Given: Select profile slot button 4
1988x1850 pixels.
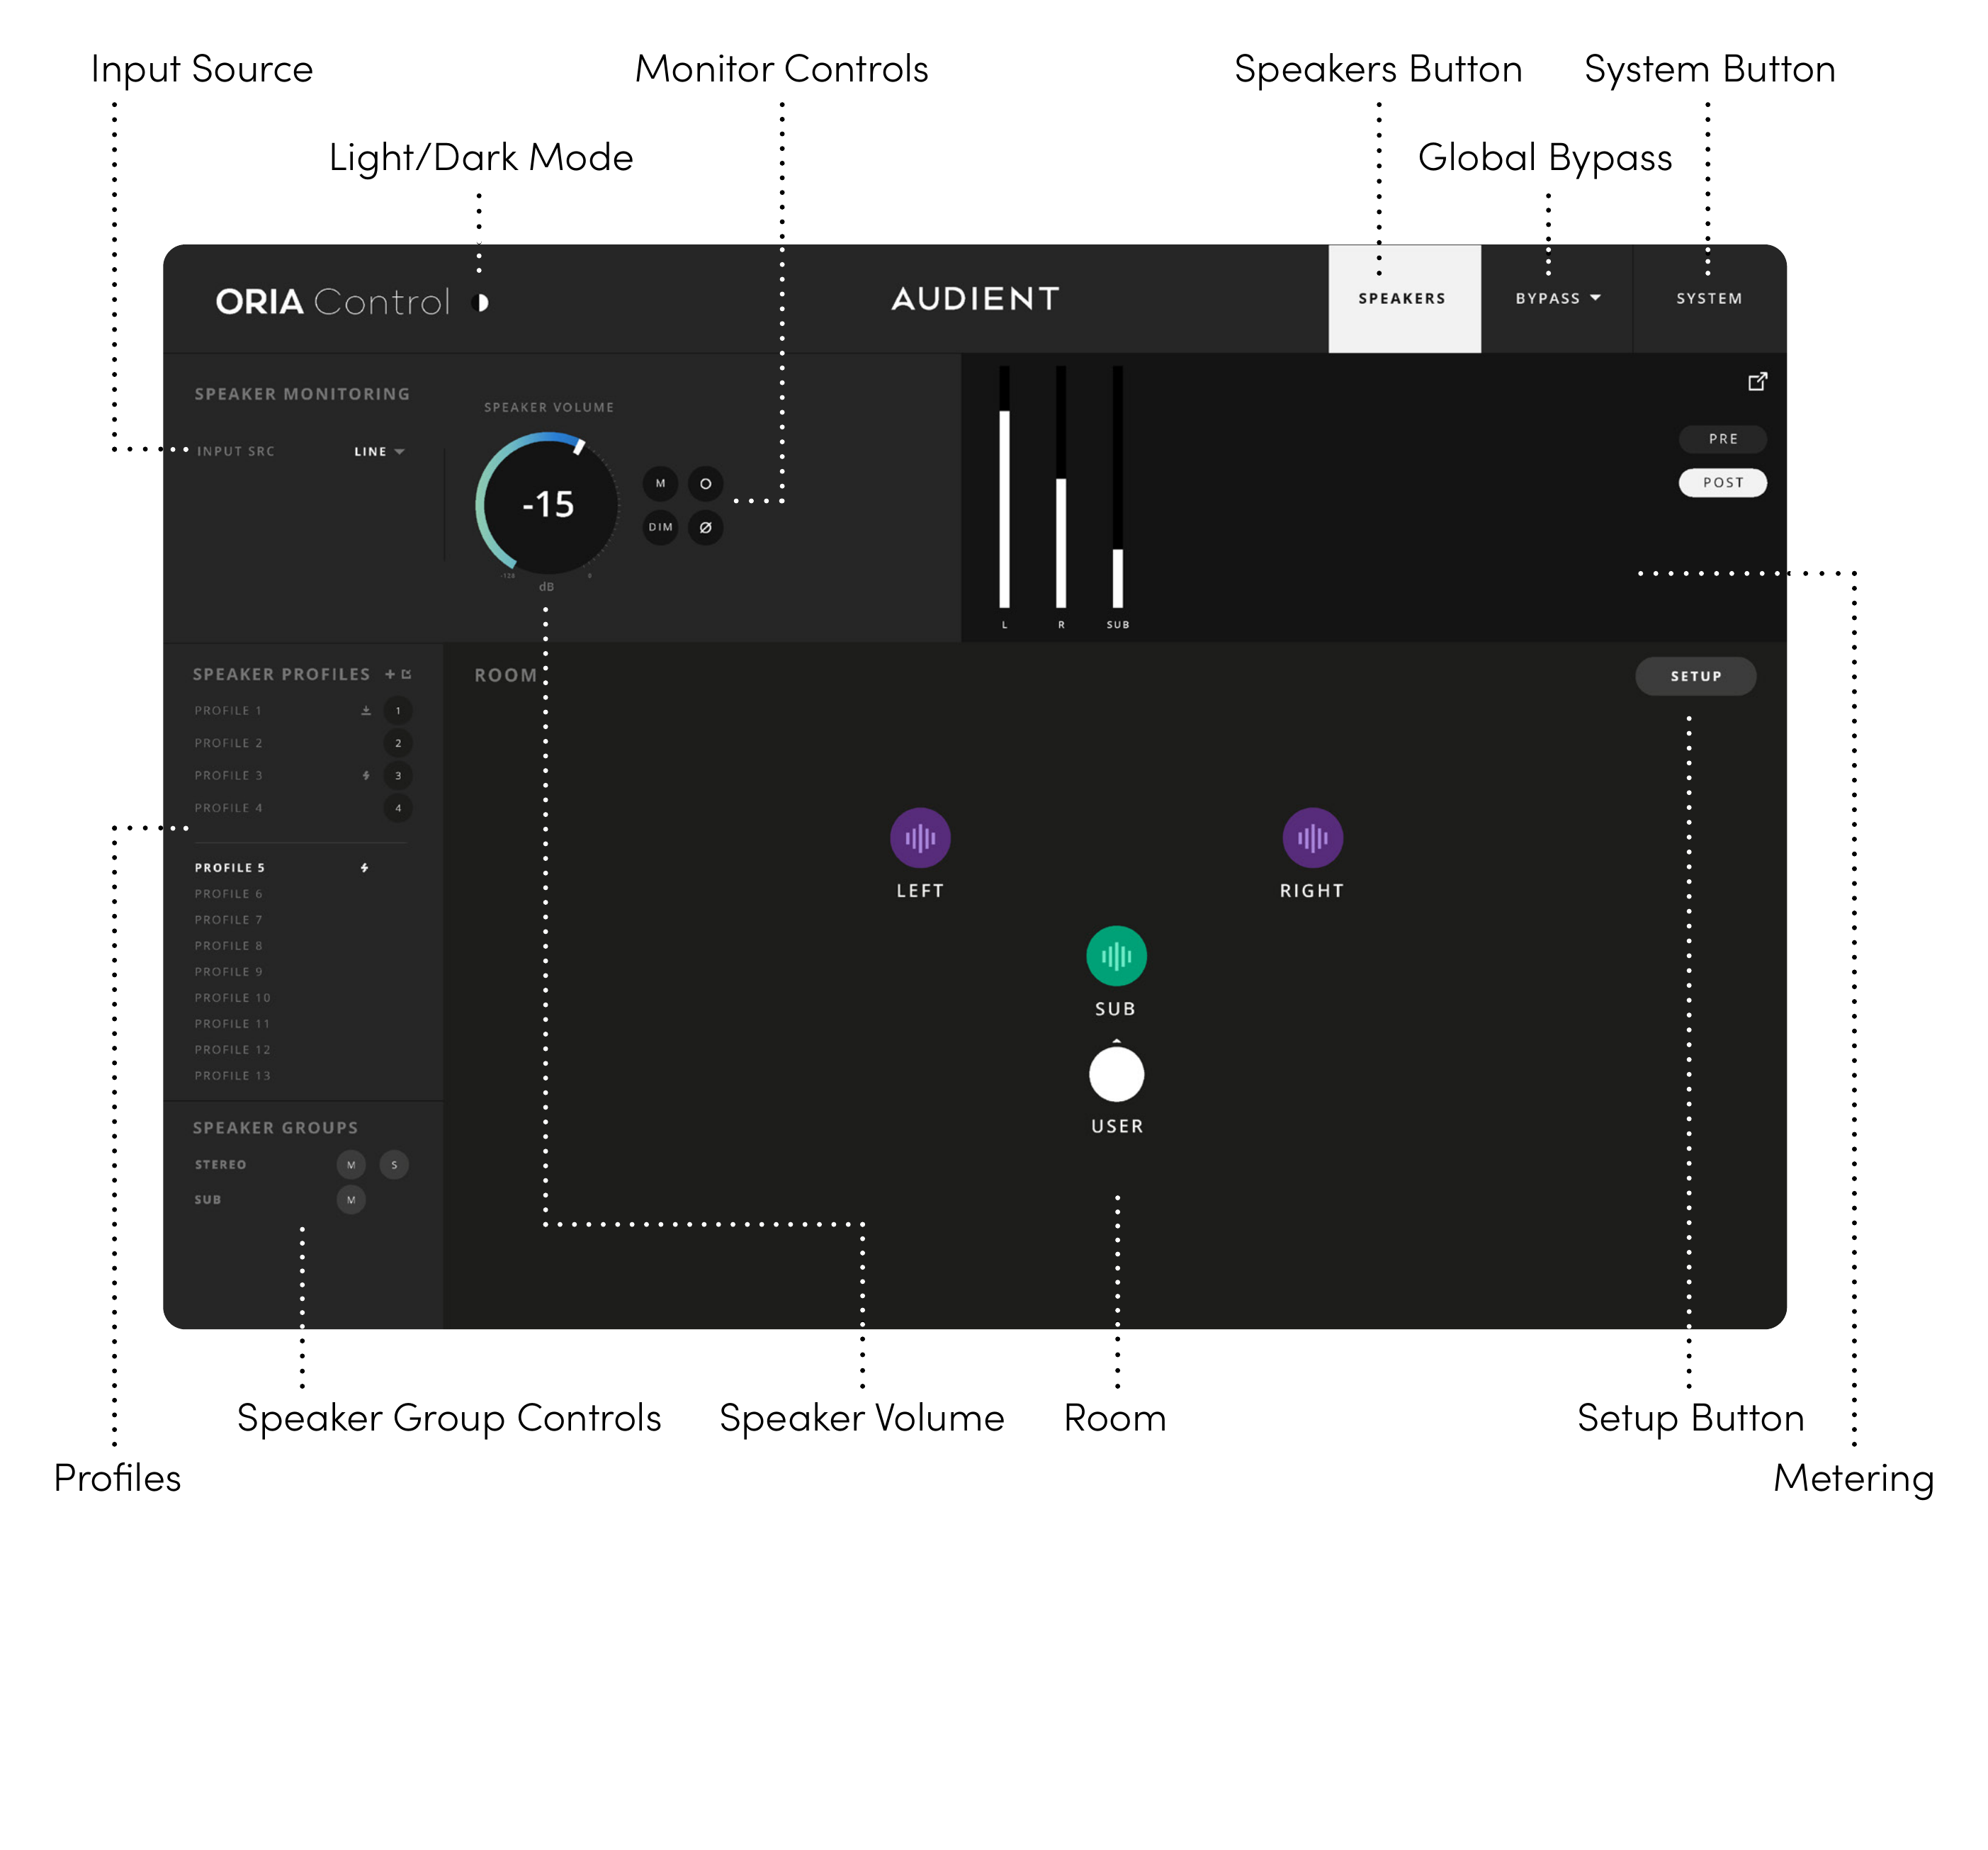Looking at the screenshot, I should (x=398, y=808).
